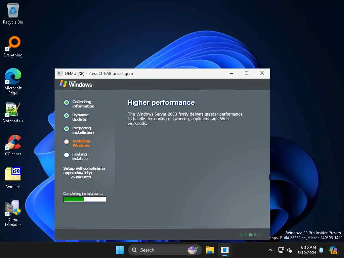344x258 pixels.
Task: Open Microsoft Edge from the desktop
Action: pyautogui.click(x=13, y=82)
